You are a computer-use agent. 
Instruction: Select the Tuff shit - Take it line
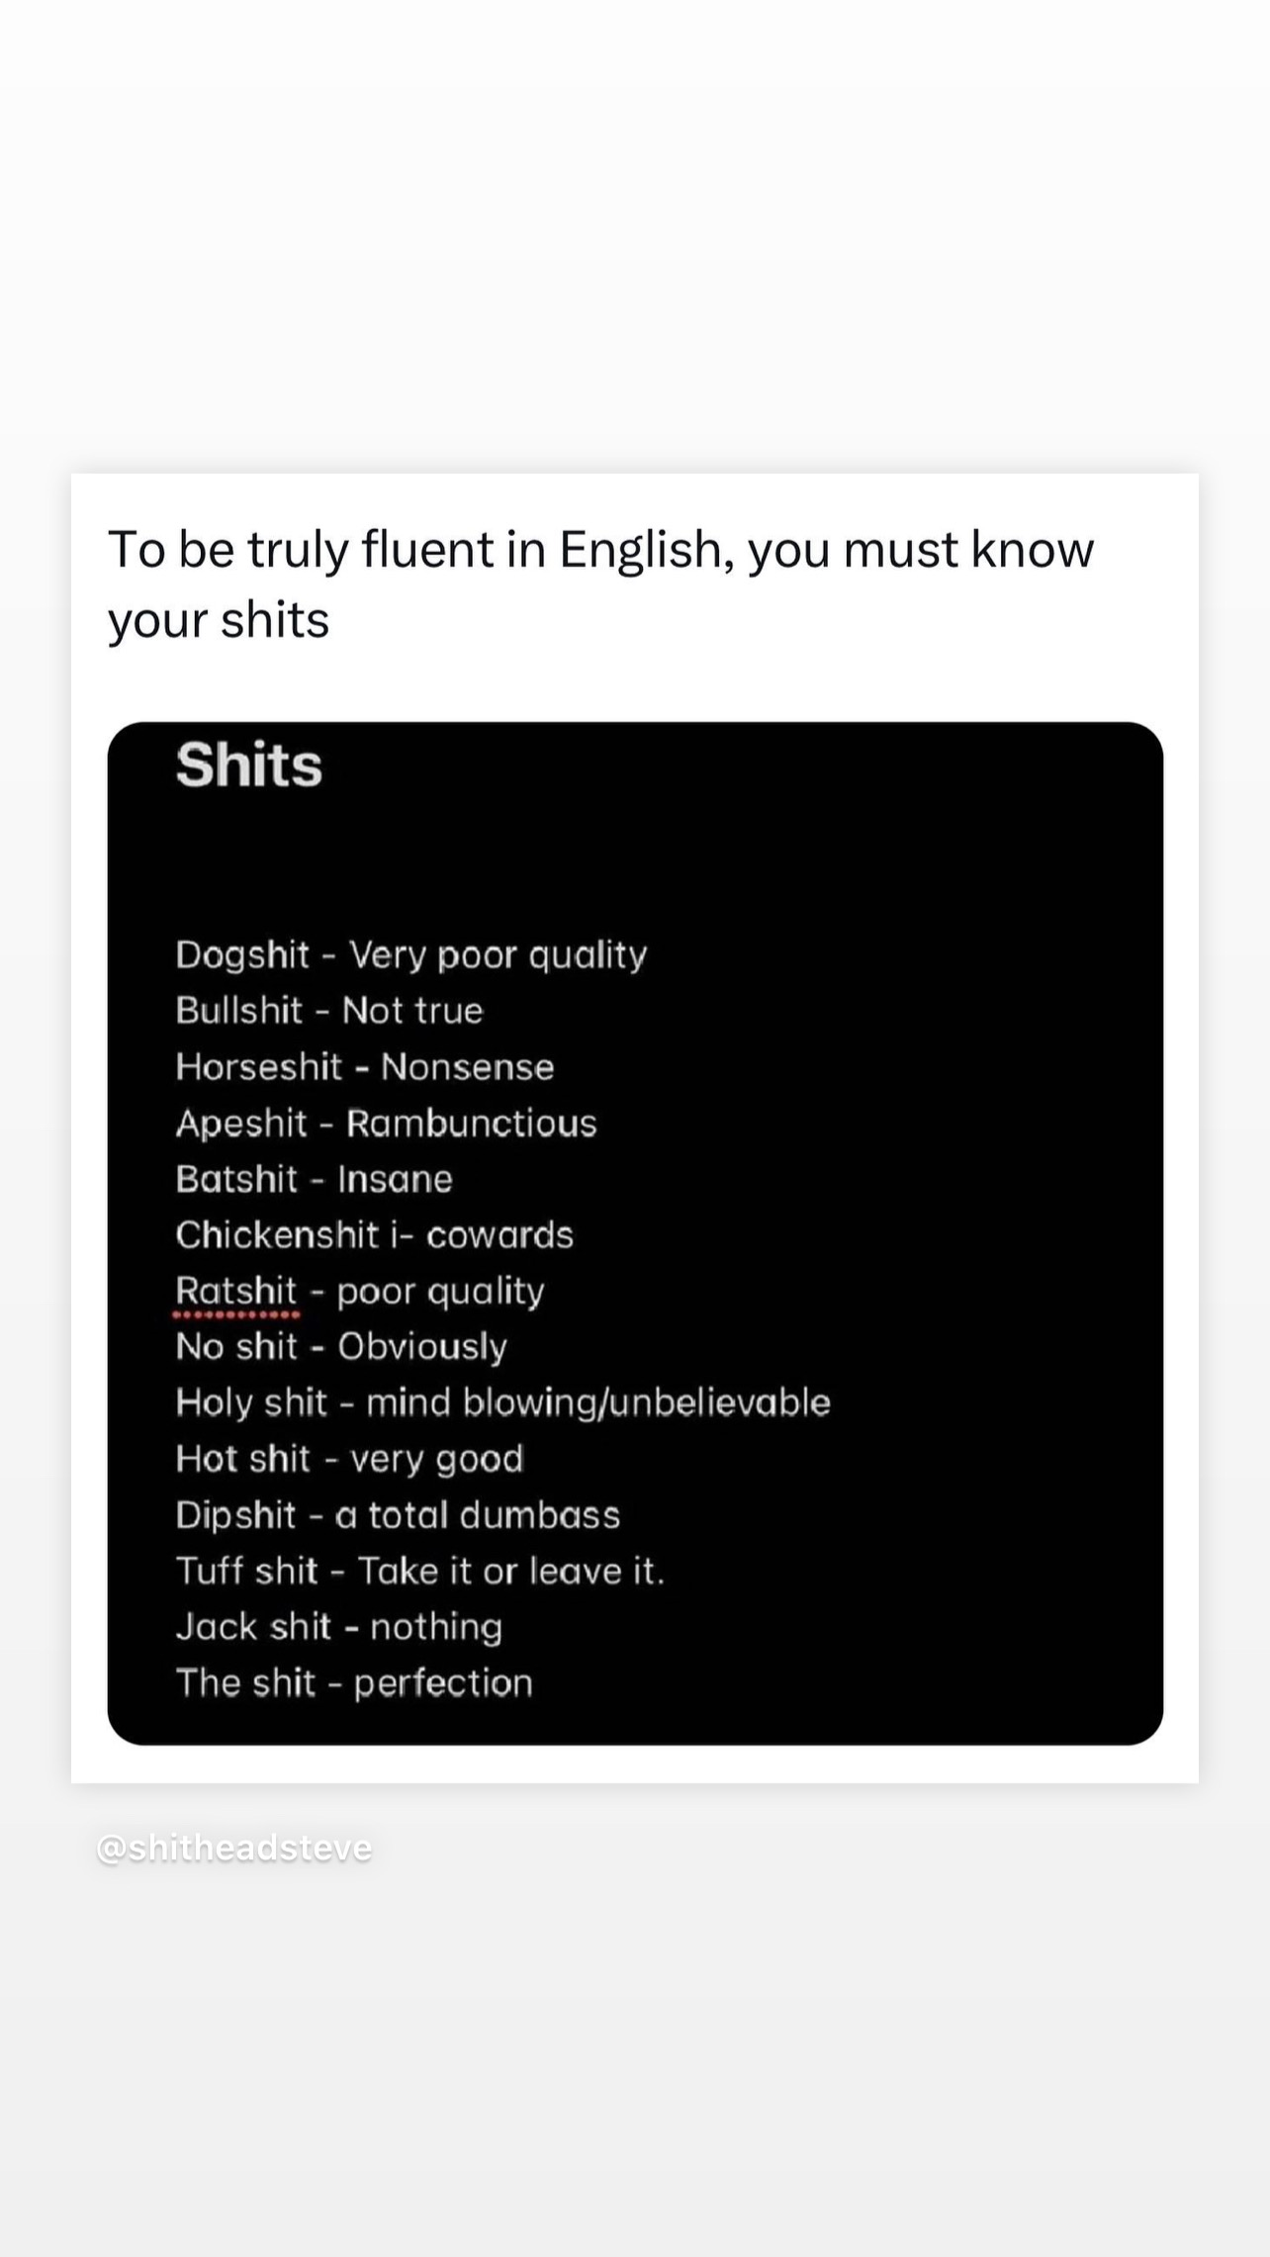click(420, 1572)
